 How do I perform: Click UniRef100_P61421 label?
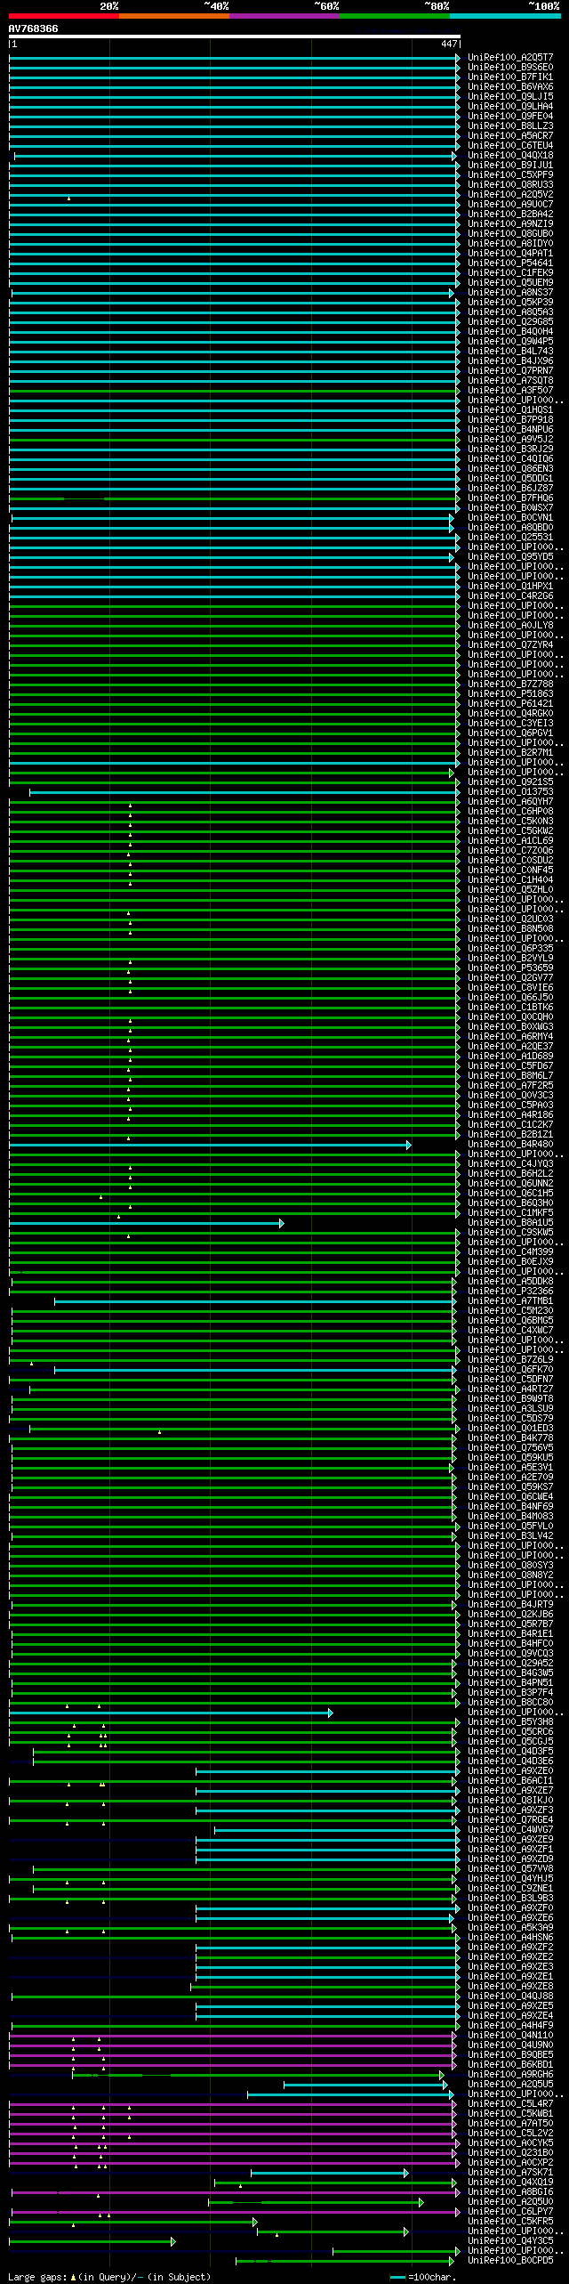(x=510, y=704)
